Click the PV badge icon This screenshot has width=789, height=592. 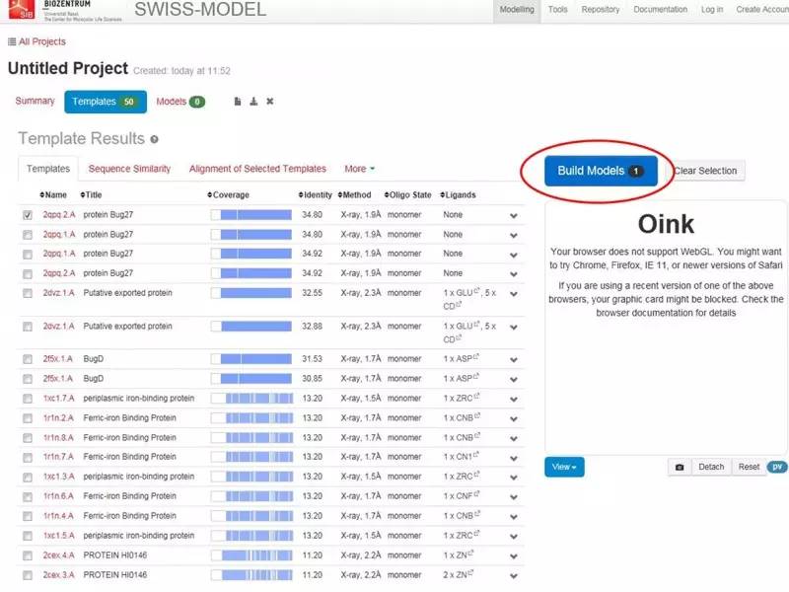777,467
